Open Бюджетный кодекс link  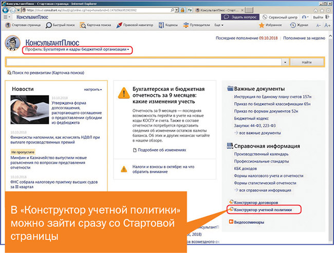tap(251, 119)
